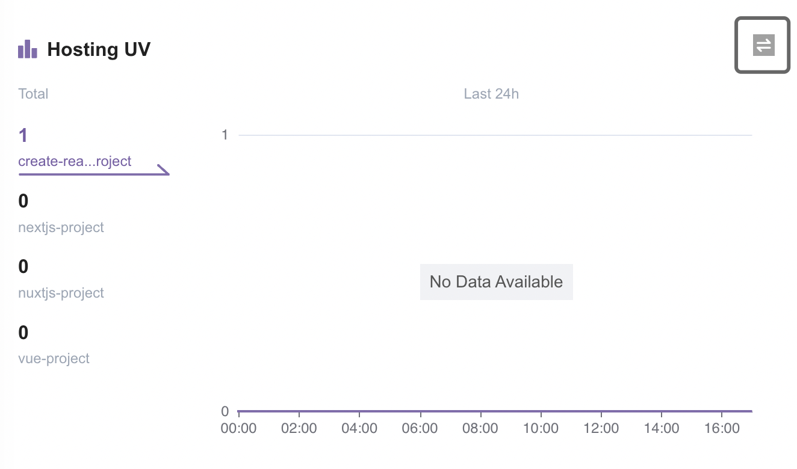This screenshot has width=797, height=469.
Task: Click the 12:00 time axis marker
Action: pyautogui.click(x=601, y=428)
